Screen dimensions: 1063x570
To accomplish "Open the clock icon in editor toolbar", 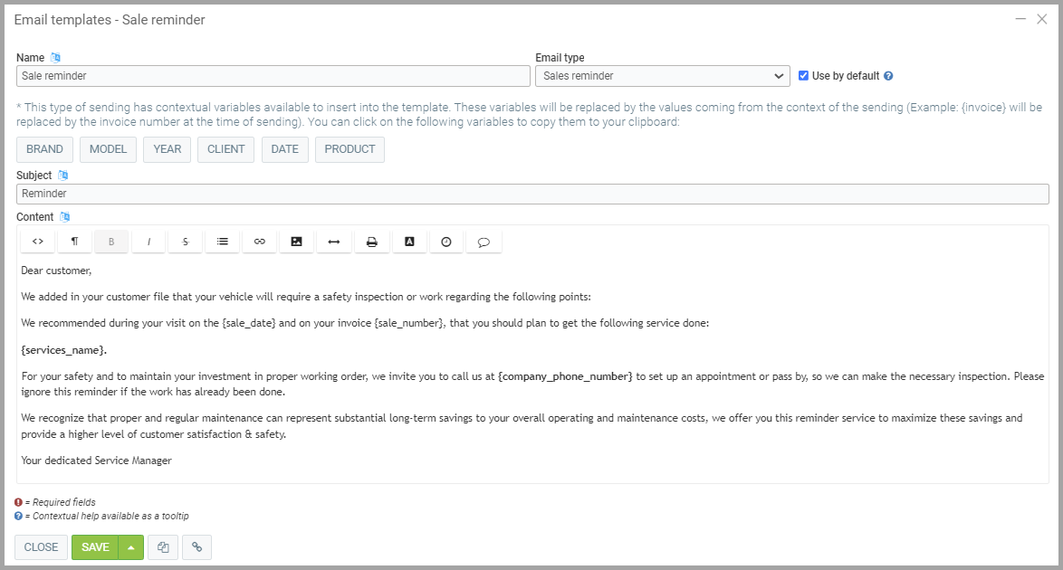I will 445,242.
